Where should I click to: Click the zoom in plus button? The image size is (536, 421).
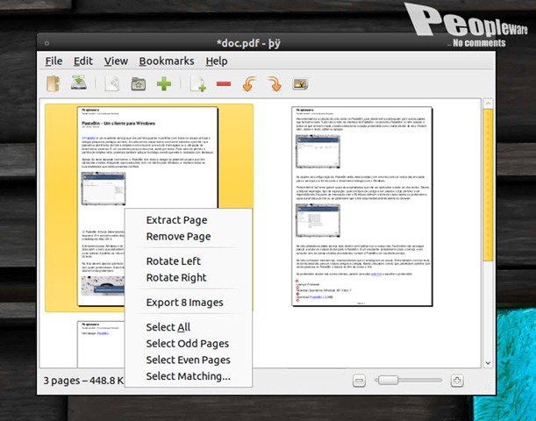457,381
